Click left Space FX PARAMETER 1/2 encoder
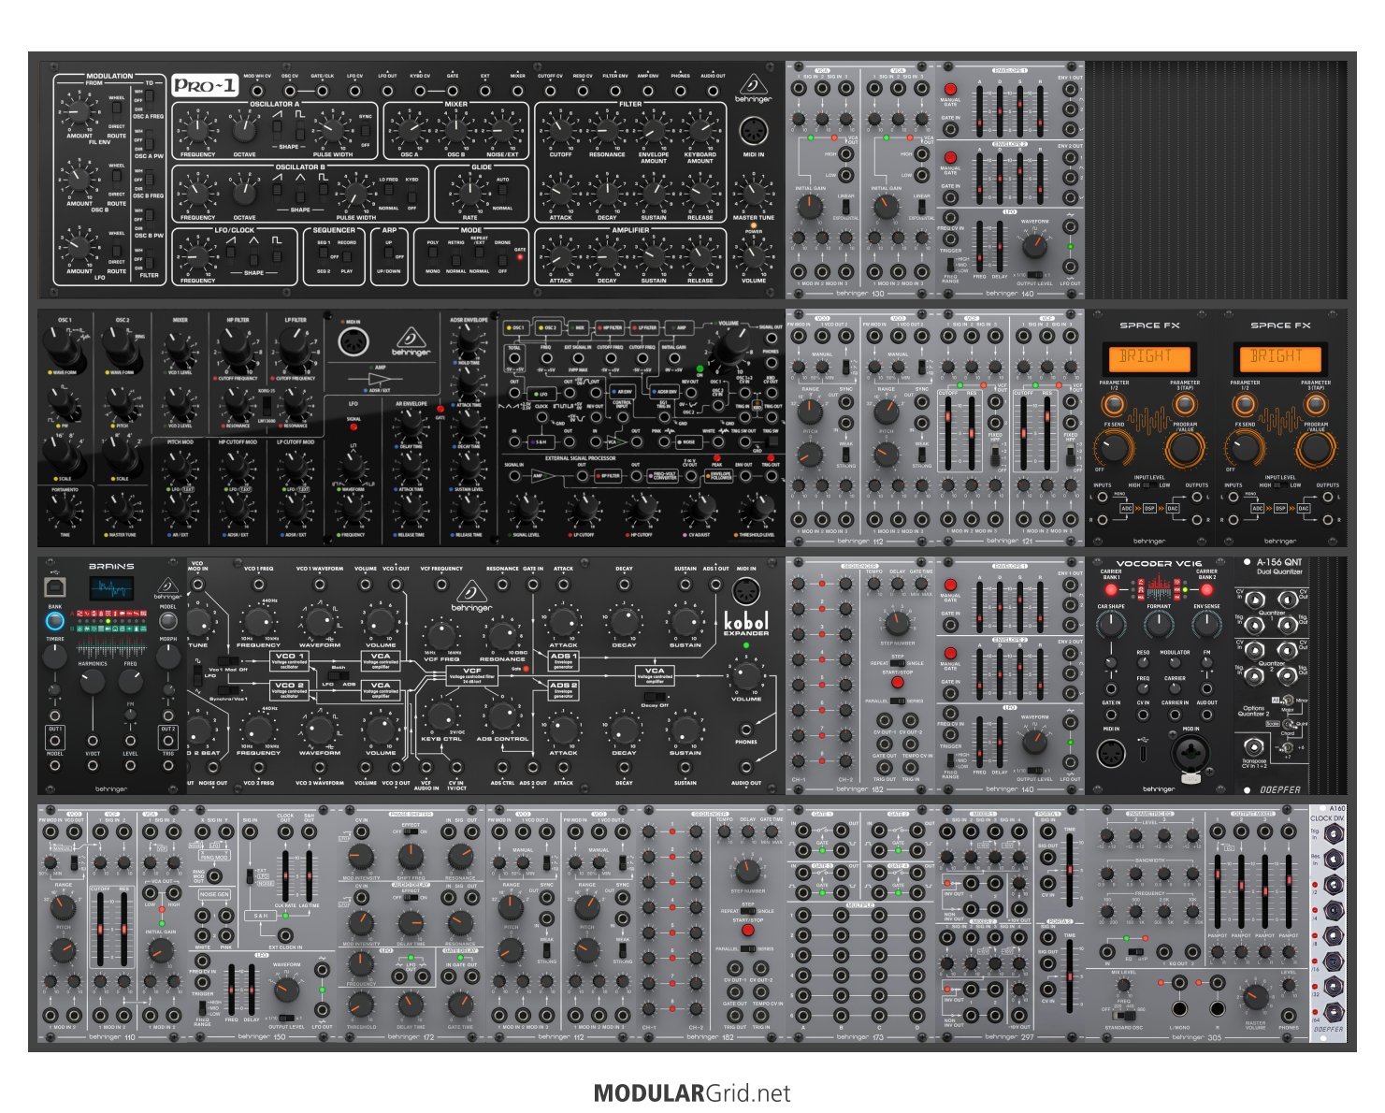 pos(1114,404)
